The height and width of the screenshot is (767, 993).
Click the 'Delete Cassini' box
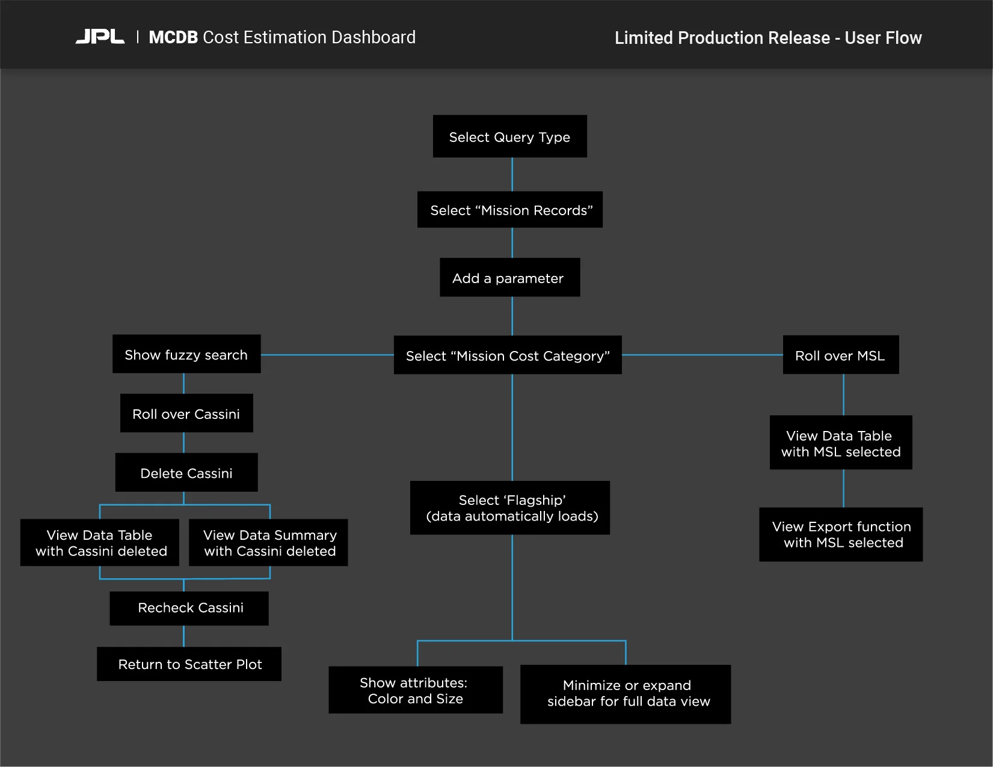click(186, 472)
